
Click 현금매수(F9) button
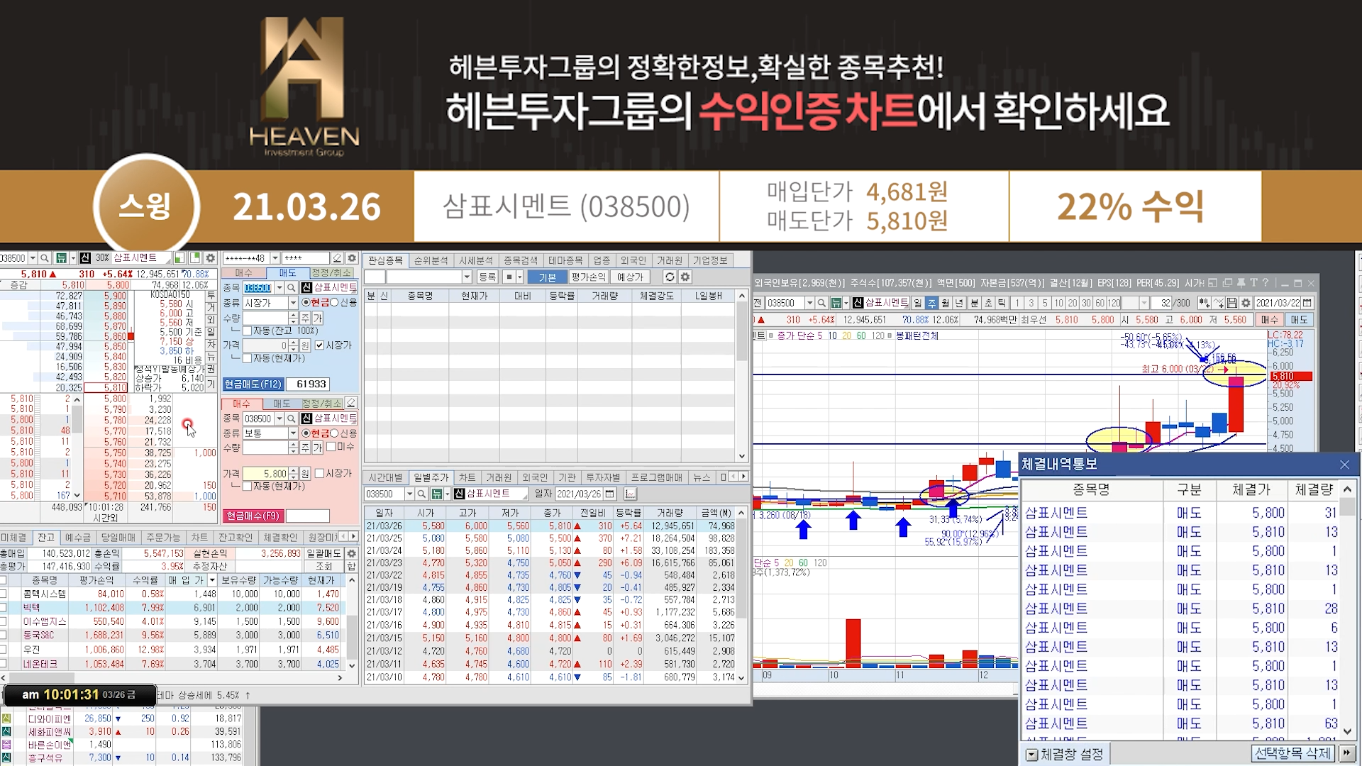253,516
